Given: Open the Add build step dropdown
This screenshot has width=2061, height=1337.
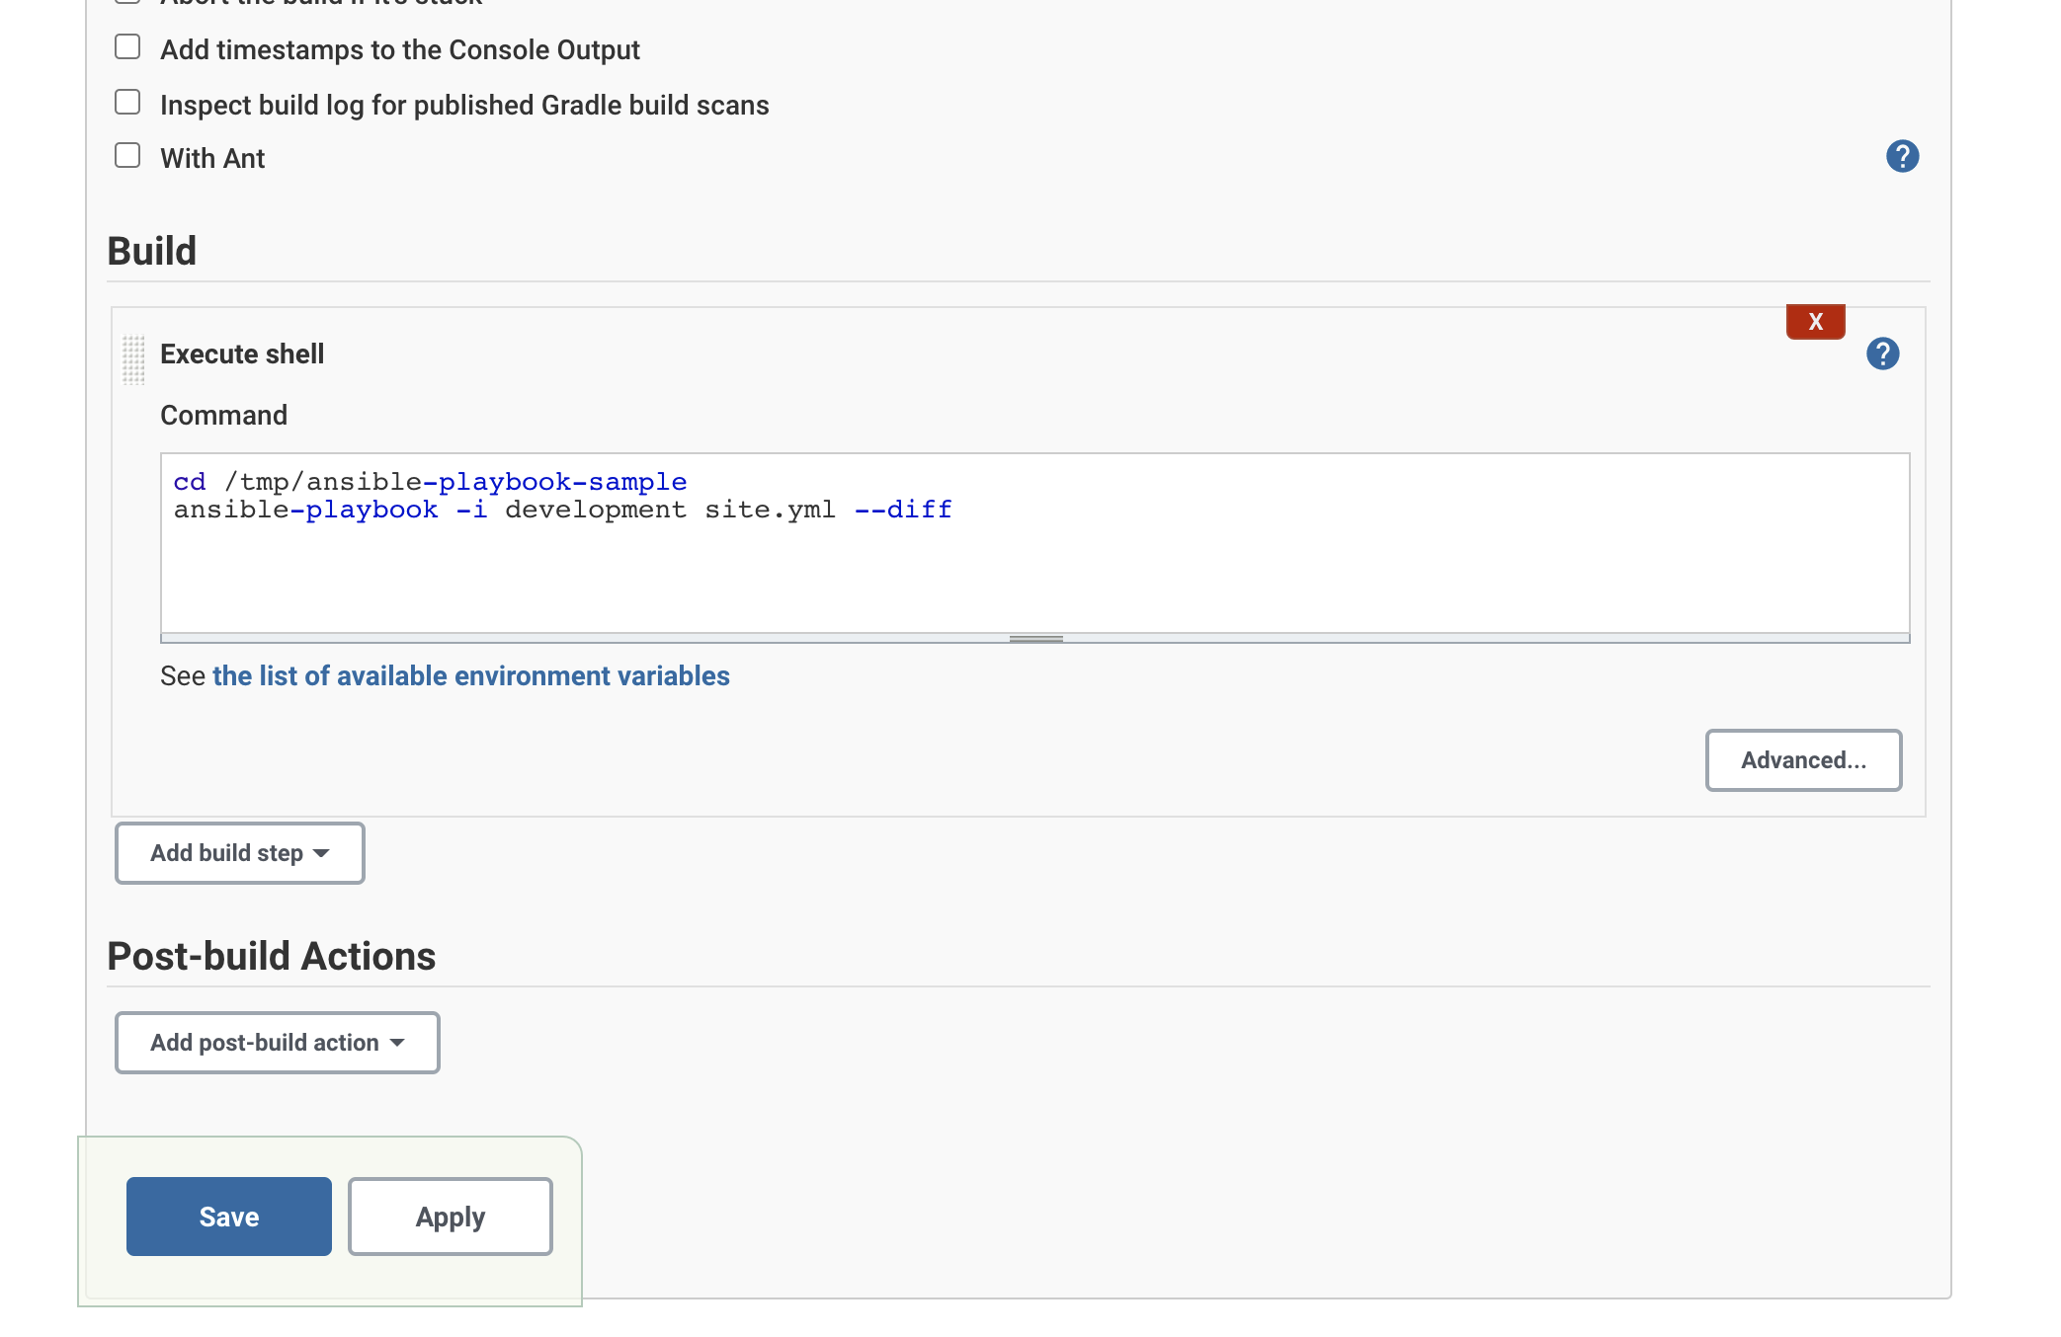Looking at the screenshot, I should click(240, 853).
